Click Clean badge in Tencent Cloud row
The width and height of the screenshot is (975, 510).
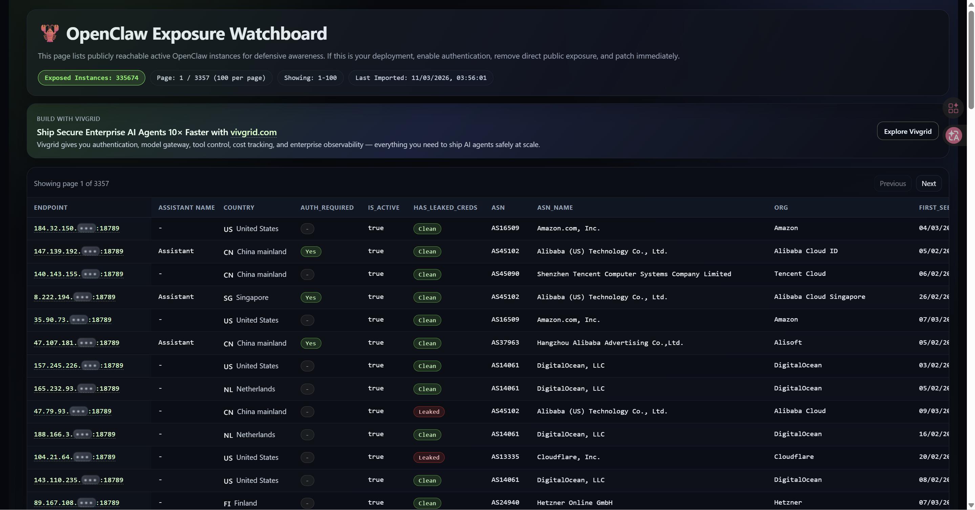[427, 274]
